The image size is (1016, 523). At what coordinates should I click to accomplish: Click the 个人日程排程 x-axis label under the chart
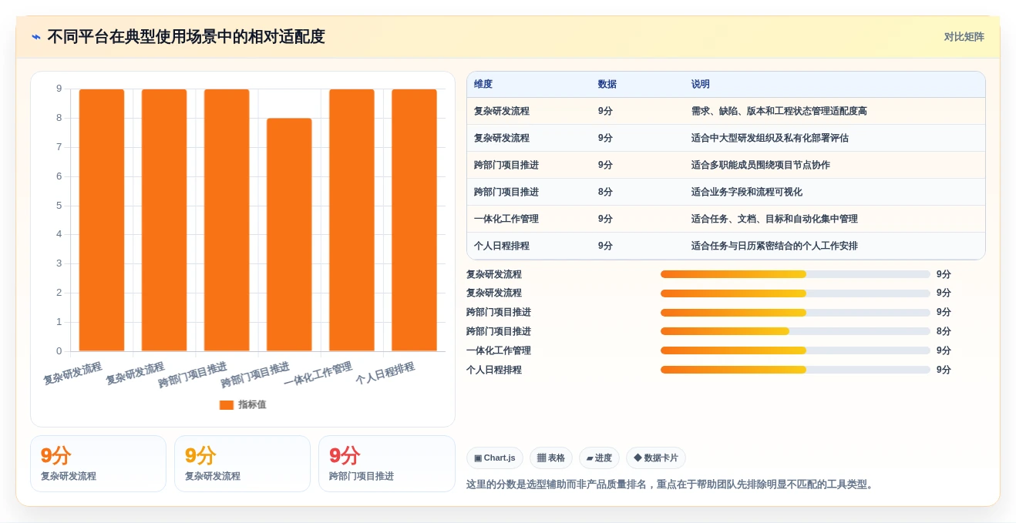tap(385, 373)
